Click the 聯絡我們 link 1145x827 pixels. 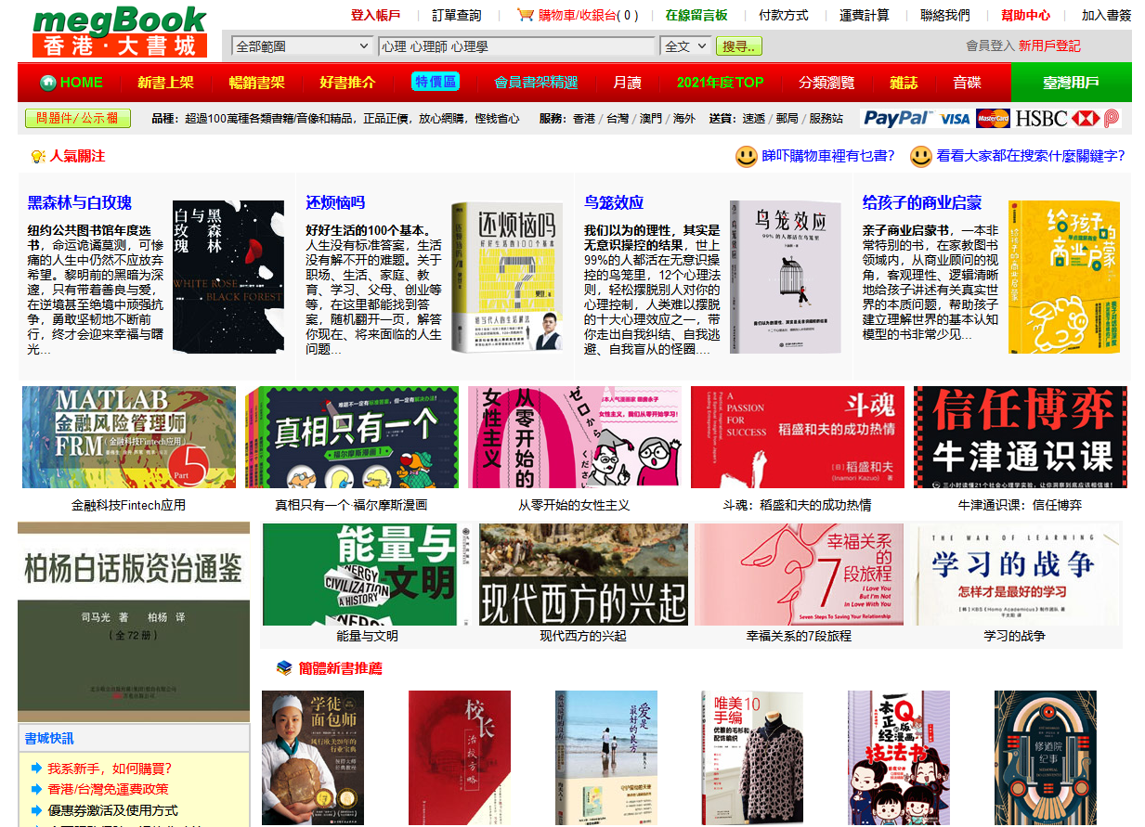tap(945, 15)
